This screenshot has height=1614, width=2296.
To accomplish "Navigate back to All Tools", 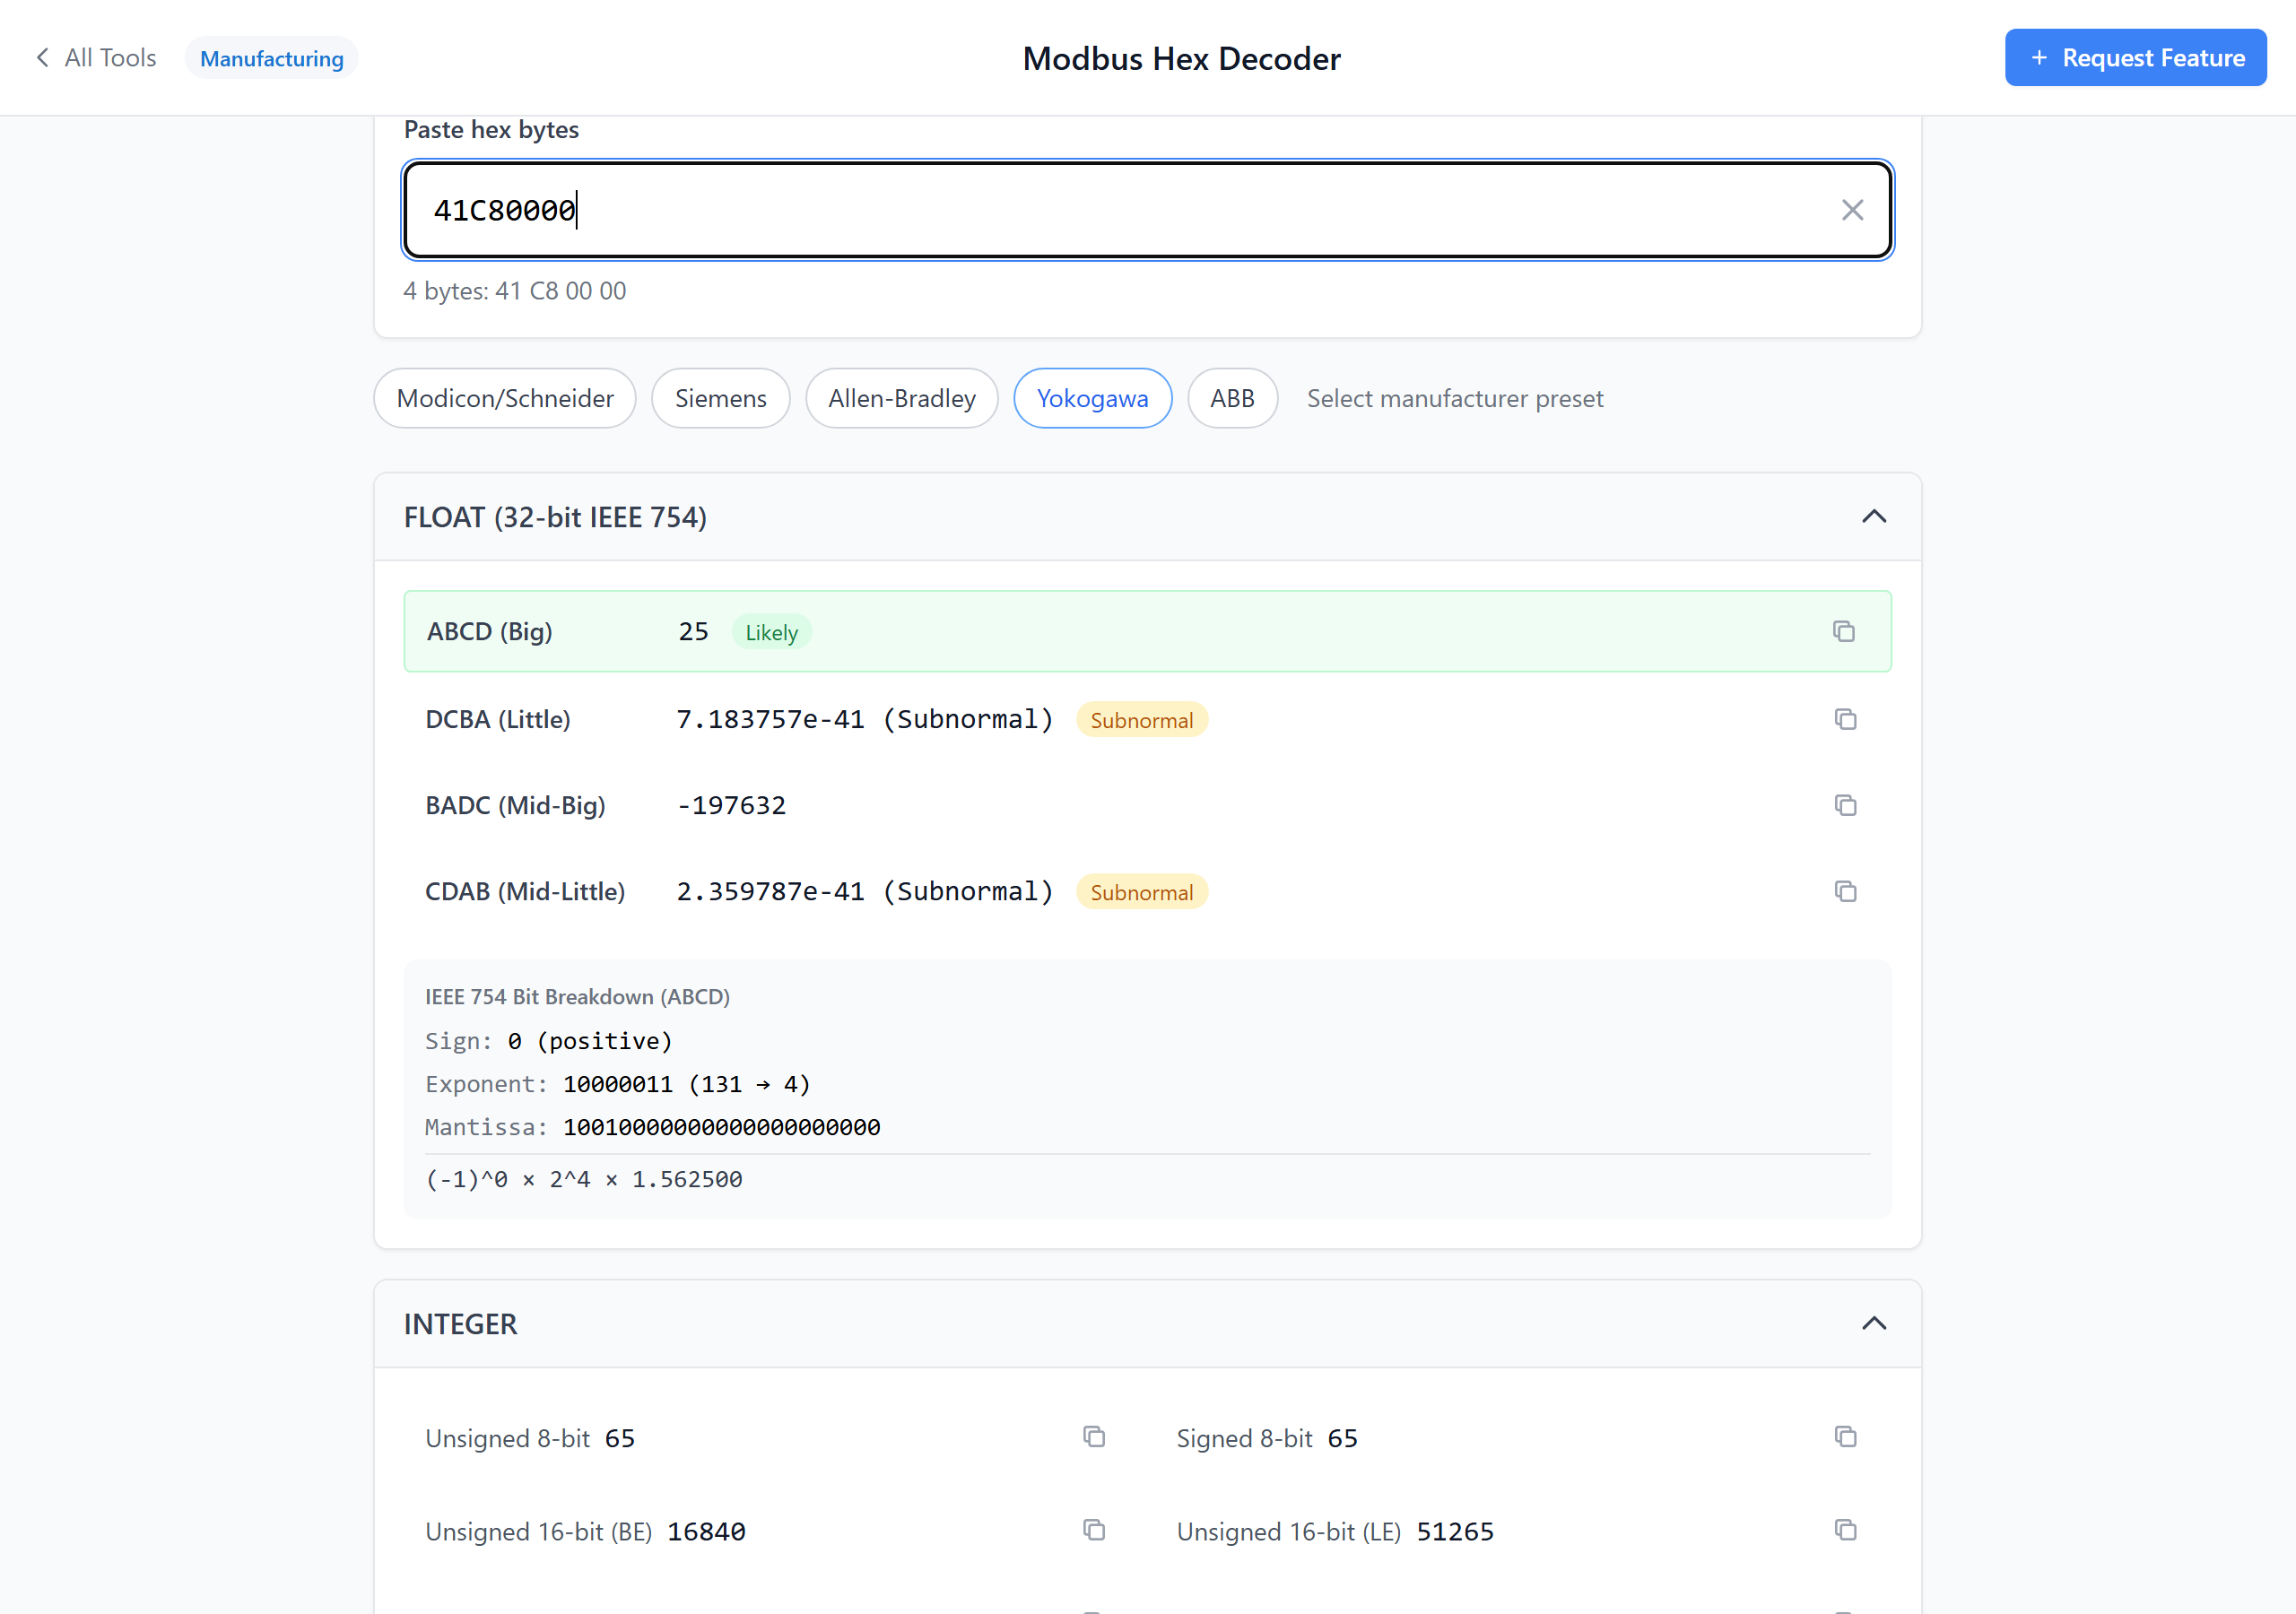I will tap(95, 57).
